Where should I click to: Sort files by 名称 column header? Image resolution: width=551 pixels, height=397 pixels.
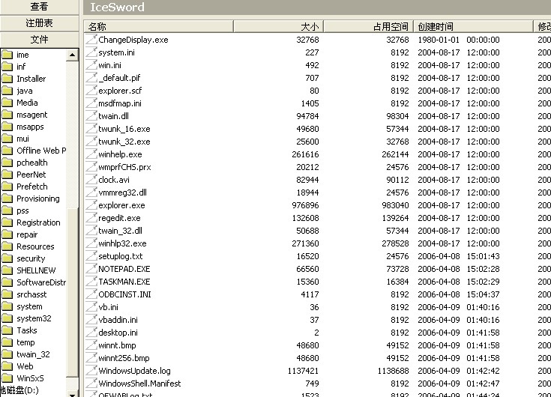(x=159, y=26)
